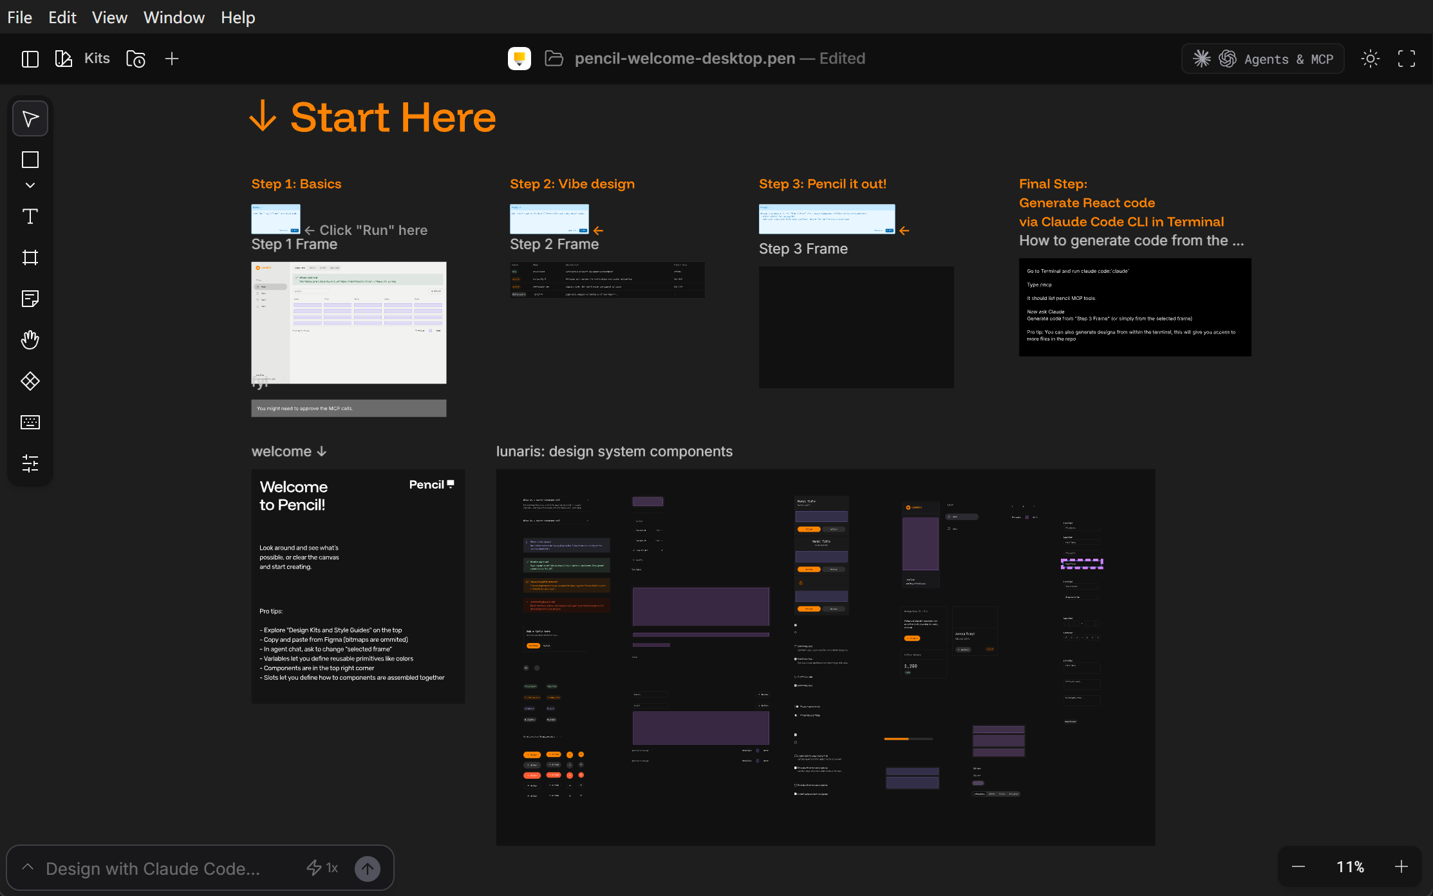Click the Step 1 Frame label

click(294, 244)
